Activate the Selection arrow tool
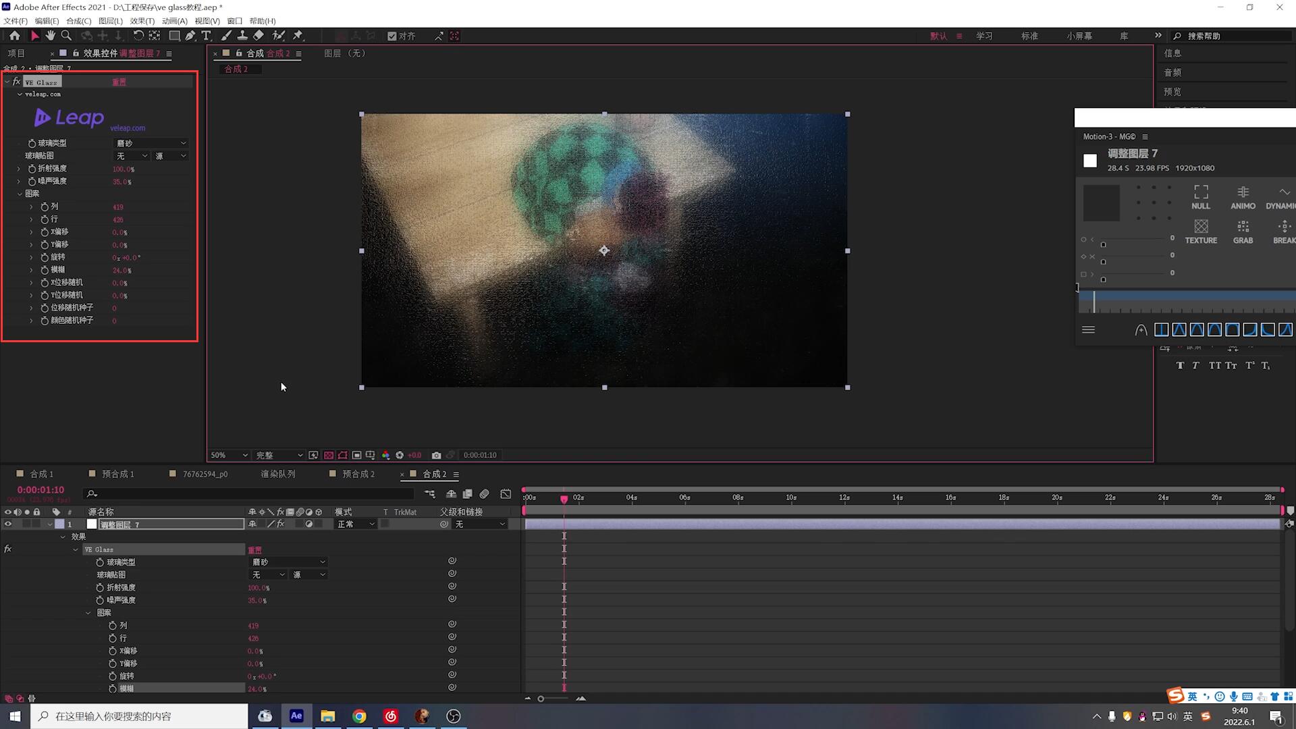 point(35,36)
